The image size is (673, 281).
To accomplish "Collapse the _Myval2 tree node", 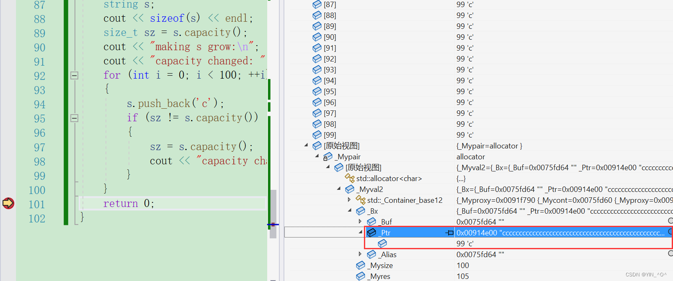I will click(x=339, y=189).
